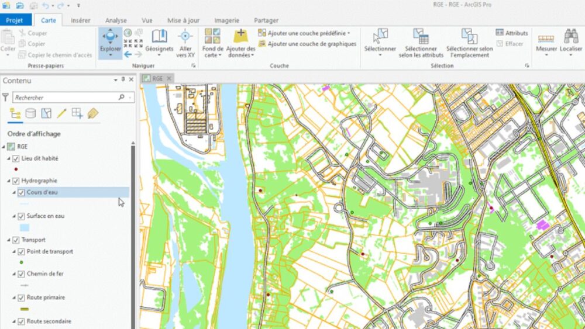Toggle Point de transport layer checkbox
The height and width of the screenshot is (329, 585).
[x=21, y=252]
